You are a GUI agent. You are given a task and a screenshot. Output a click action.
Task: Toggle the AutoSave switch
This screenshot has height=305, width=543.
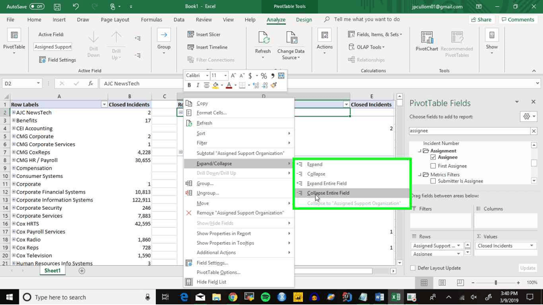click(37, 7)
